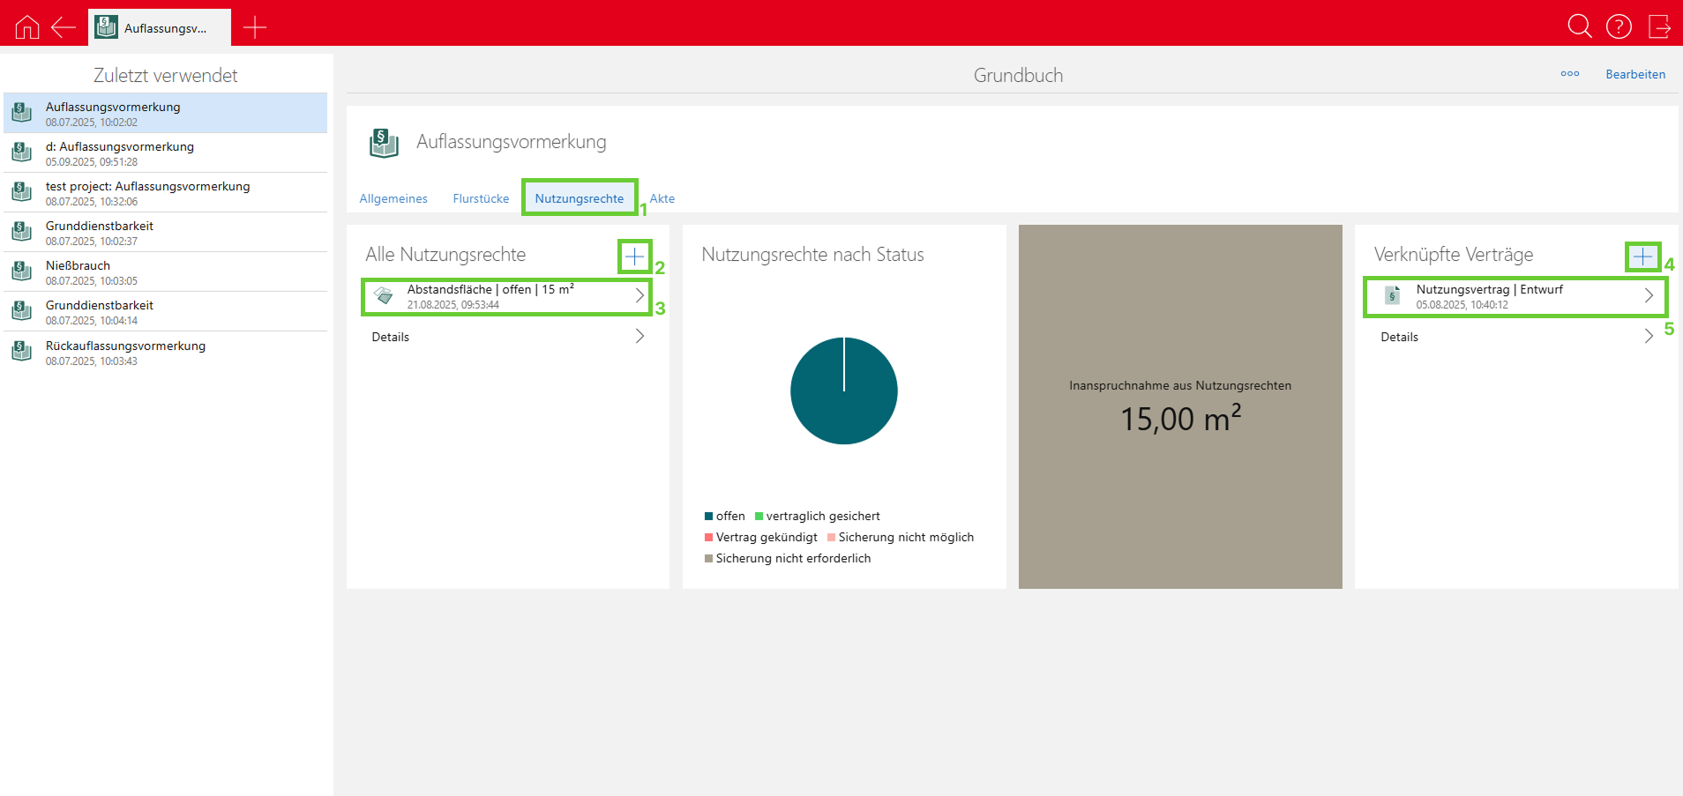The width and height of the screenshot is (1683, 796).
Task: Go back using the left arrow icon
Action: pyautogui.click(x=64, y=27)
